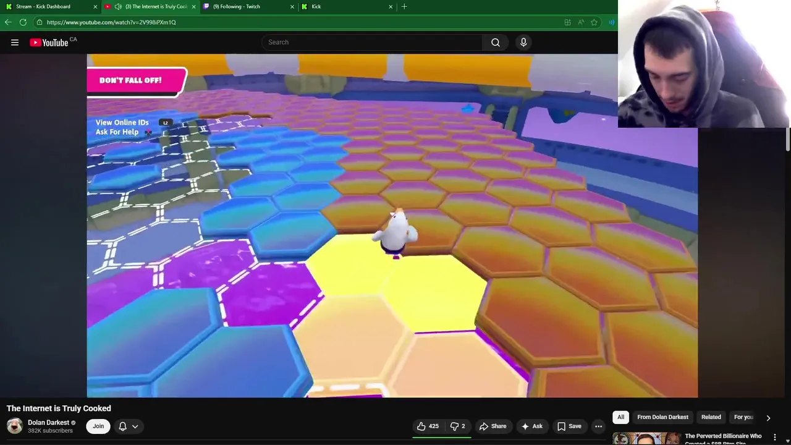791x445 pixels.
Task: Open read aloud icon in address bar
Action: (x=581, y=22)
